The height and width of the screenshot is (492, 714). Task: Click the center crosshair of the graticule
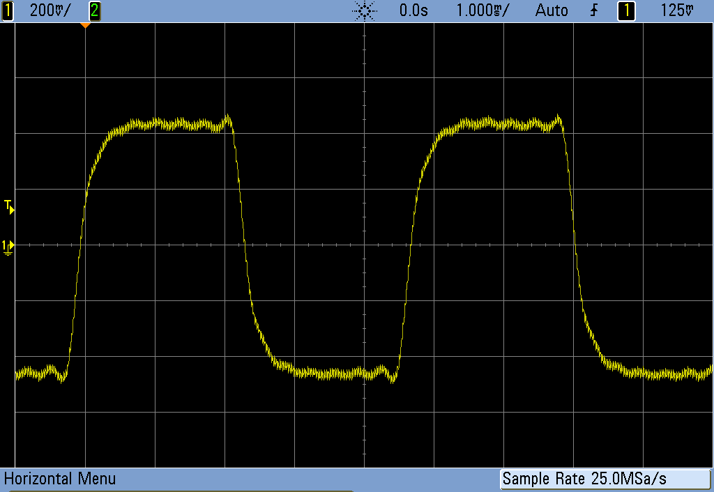[365, 245]
